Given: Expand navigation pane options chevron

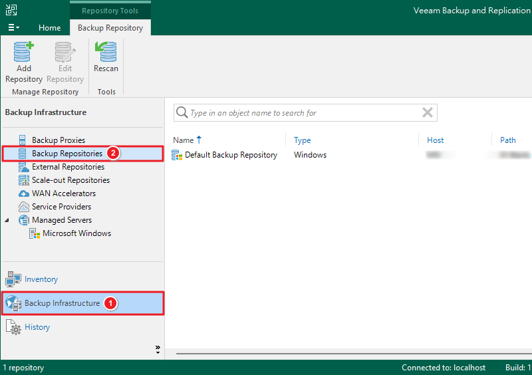Looking at the screenshot, I should point(158,350).
